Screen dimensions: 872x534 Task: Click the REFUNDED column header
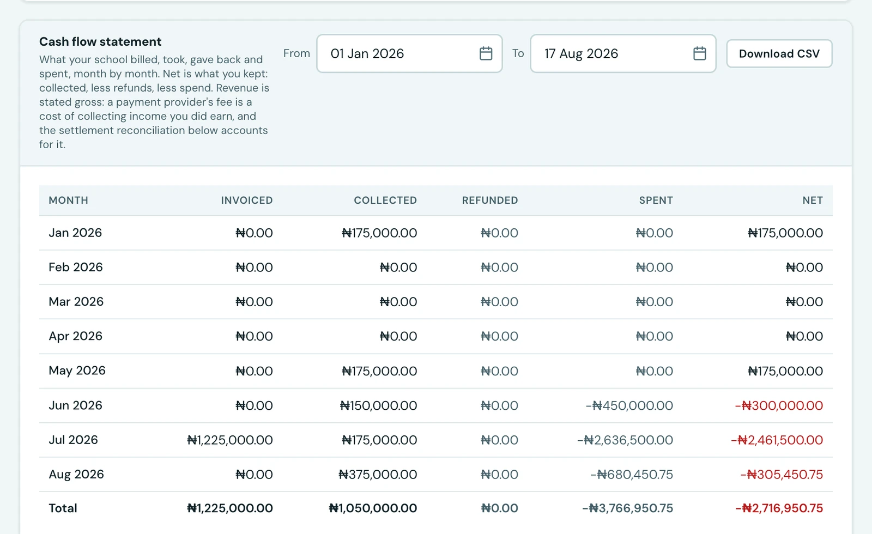[490, 200]
